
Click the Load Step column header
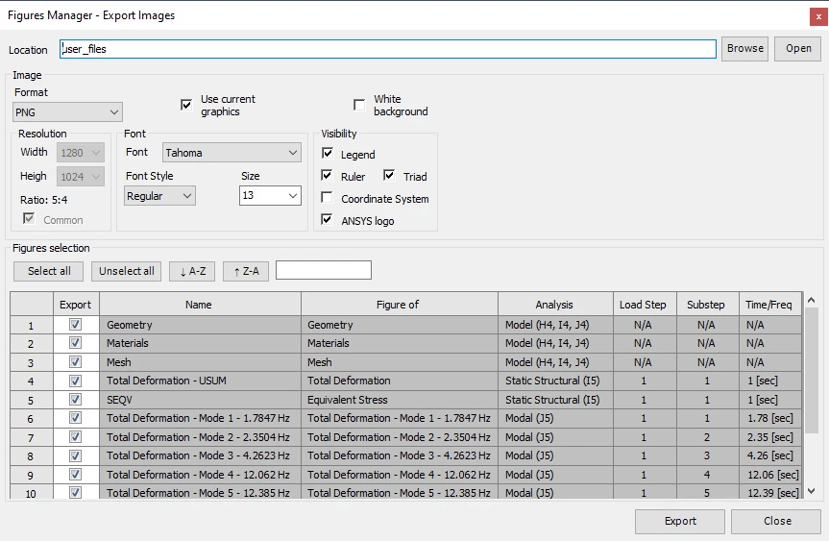[645, 305]
